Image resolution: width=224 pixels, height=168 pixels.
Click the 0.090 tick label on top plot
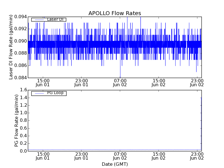tap(20, 41)
